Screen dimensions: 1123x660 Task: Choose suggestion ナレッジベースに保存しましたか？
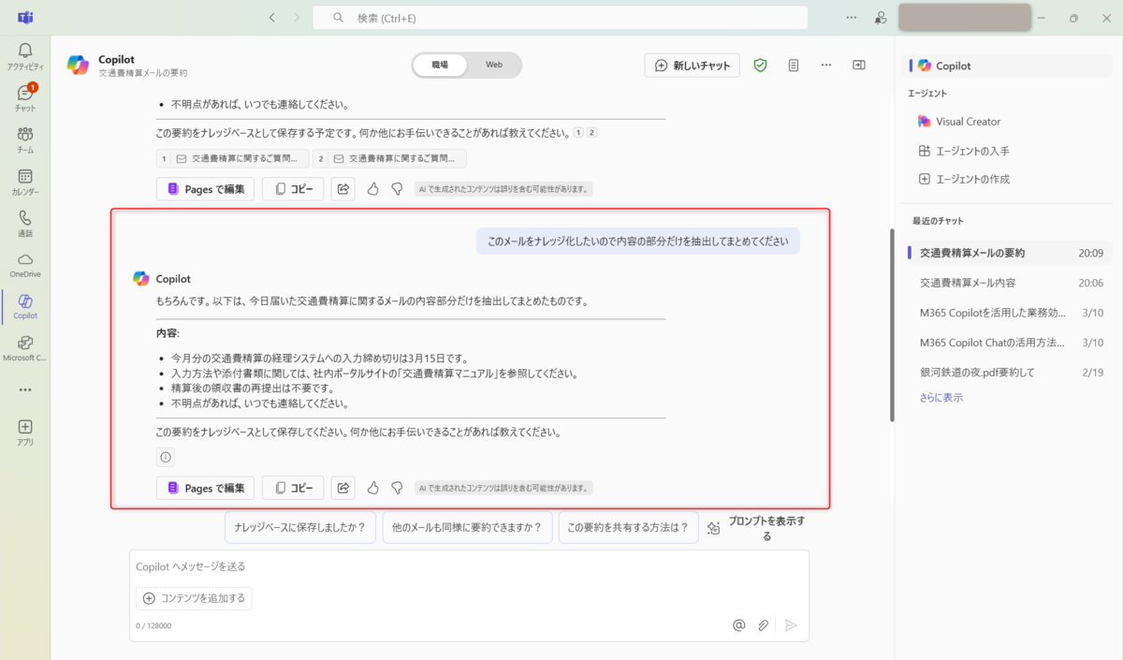click(299, 527)
